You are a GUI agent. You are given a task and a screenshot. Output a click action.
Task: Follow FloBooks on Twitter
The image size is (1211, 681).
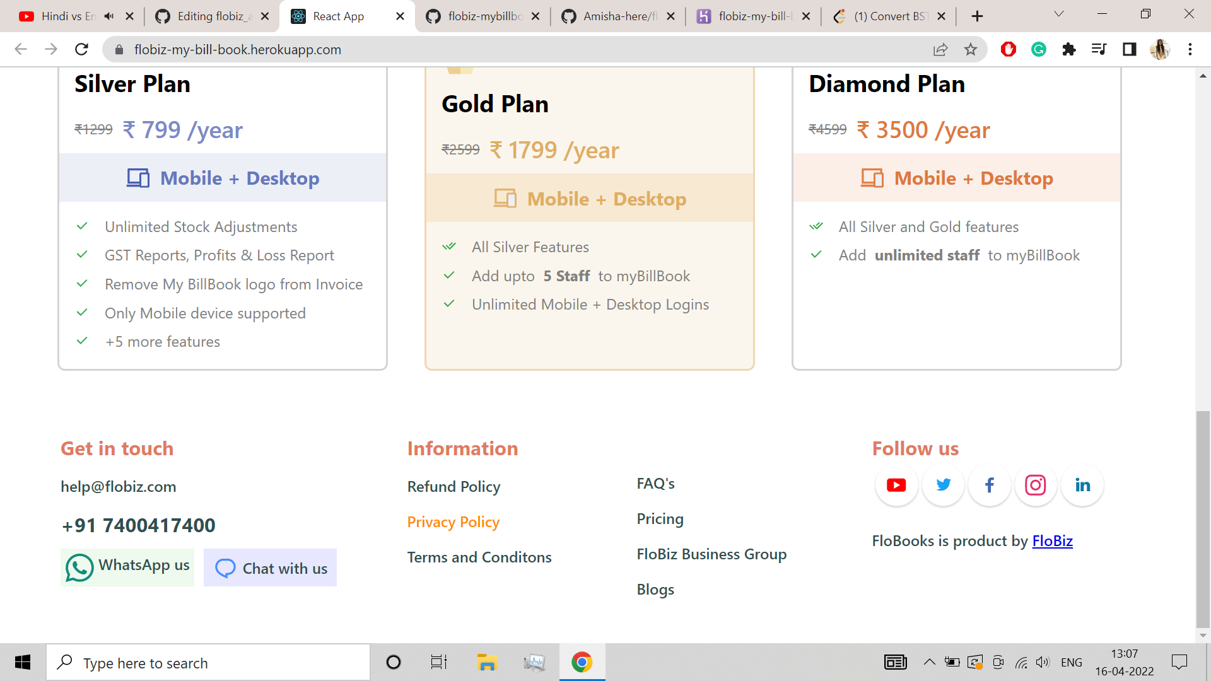(x=942, y=485)
